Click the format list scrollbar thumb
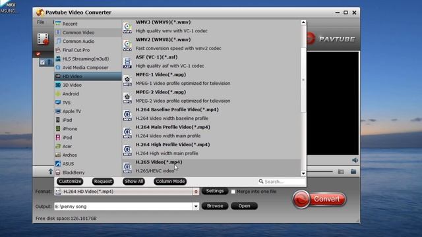This screenshot has height=237, width=422. click(303, 80)
